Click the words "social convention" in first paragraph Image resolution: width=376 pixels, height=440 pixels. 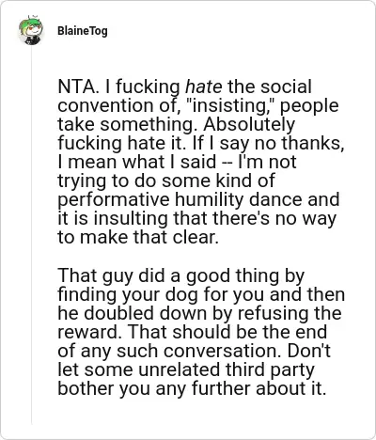[185, 96]
